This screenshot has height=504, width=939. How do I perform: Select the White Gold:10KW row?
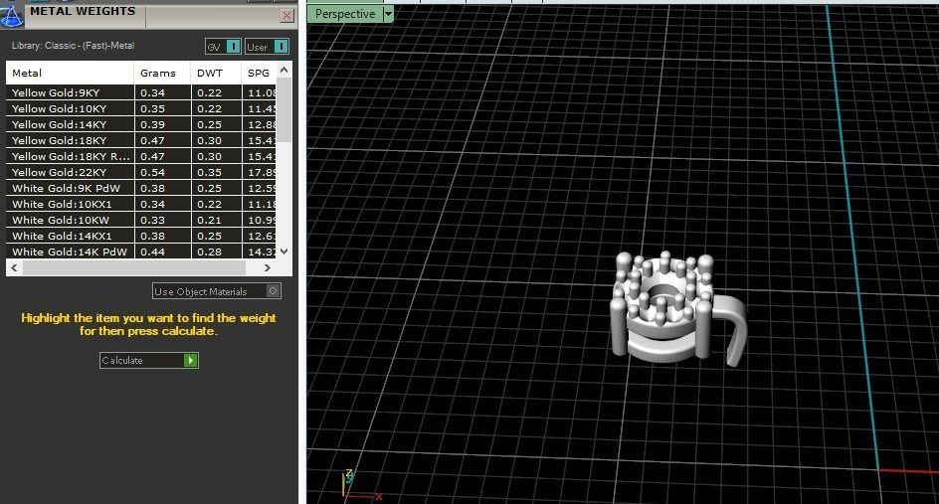point(141,220)
